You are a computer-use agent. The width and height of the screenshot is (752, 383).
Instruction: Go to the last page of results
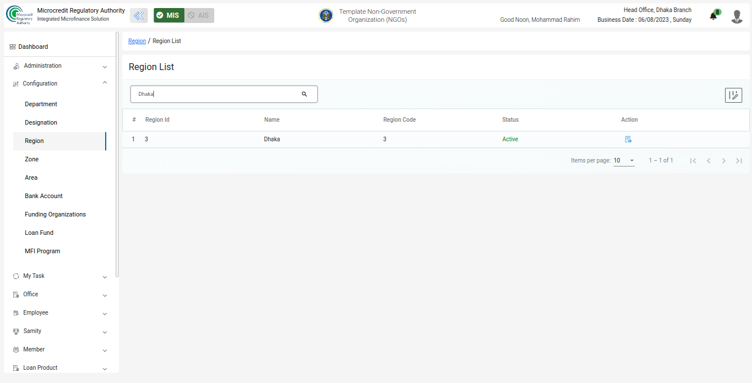[739, 161]
